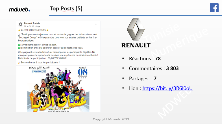This screenshot has width=222, height=124.
Task: Open the post's three-dot options menu
Action: coord(96,24)
